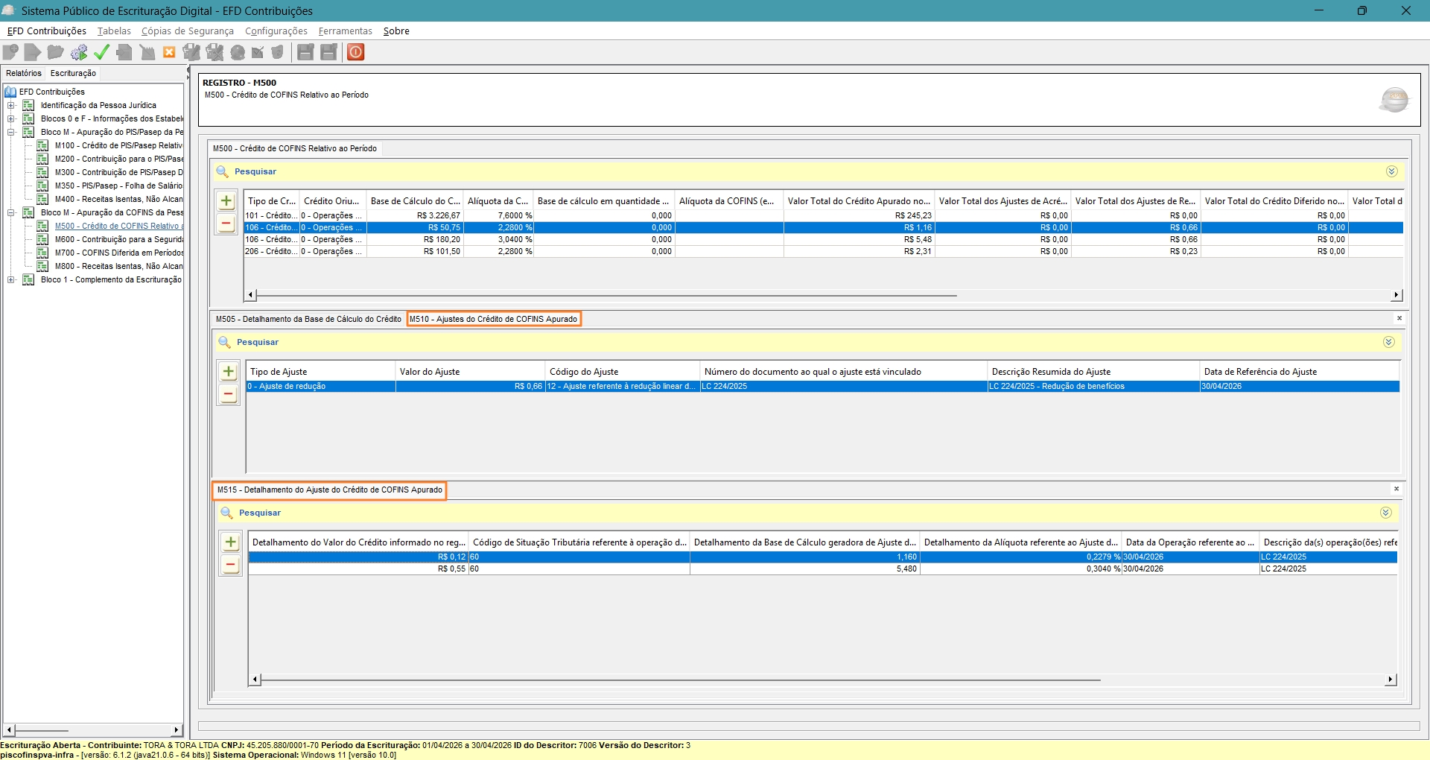This screenshot has height=760, width=1430.
Task: Click the documents with pen sign icon
Action: tap(191, 52)
